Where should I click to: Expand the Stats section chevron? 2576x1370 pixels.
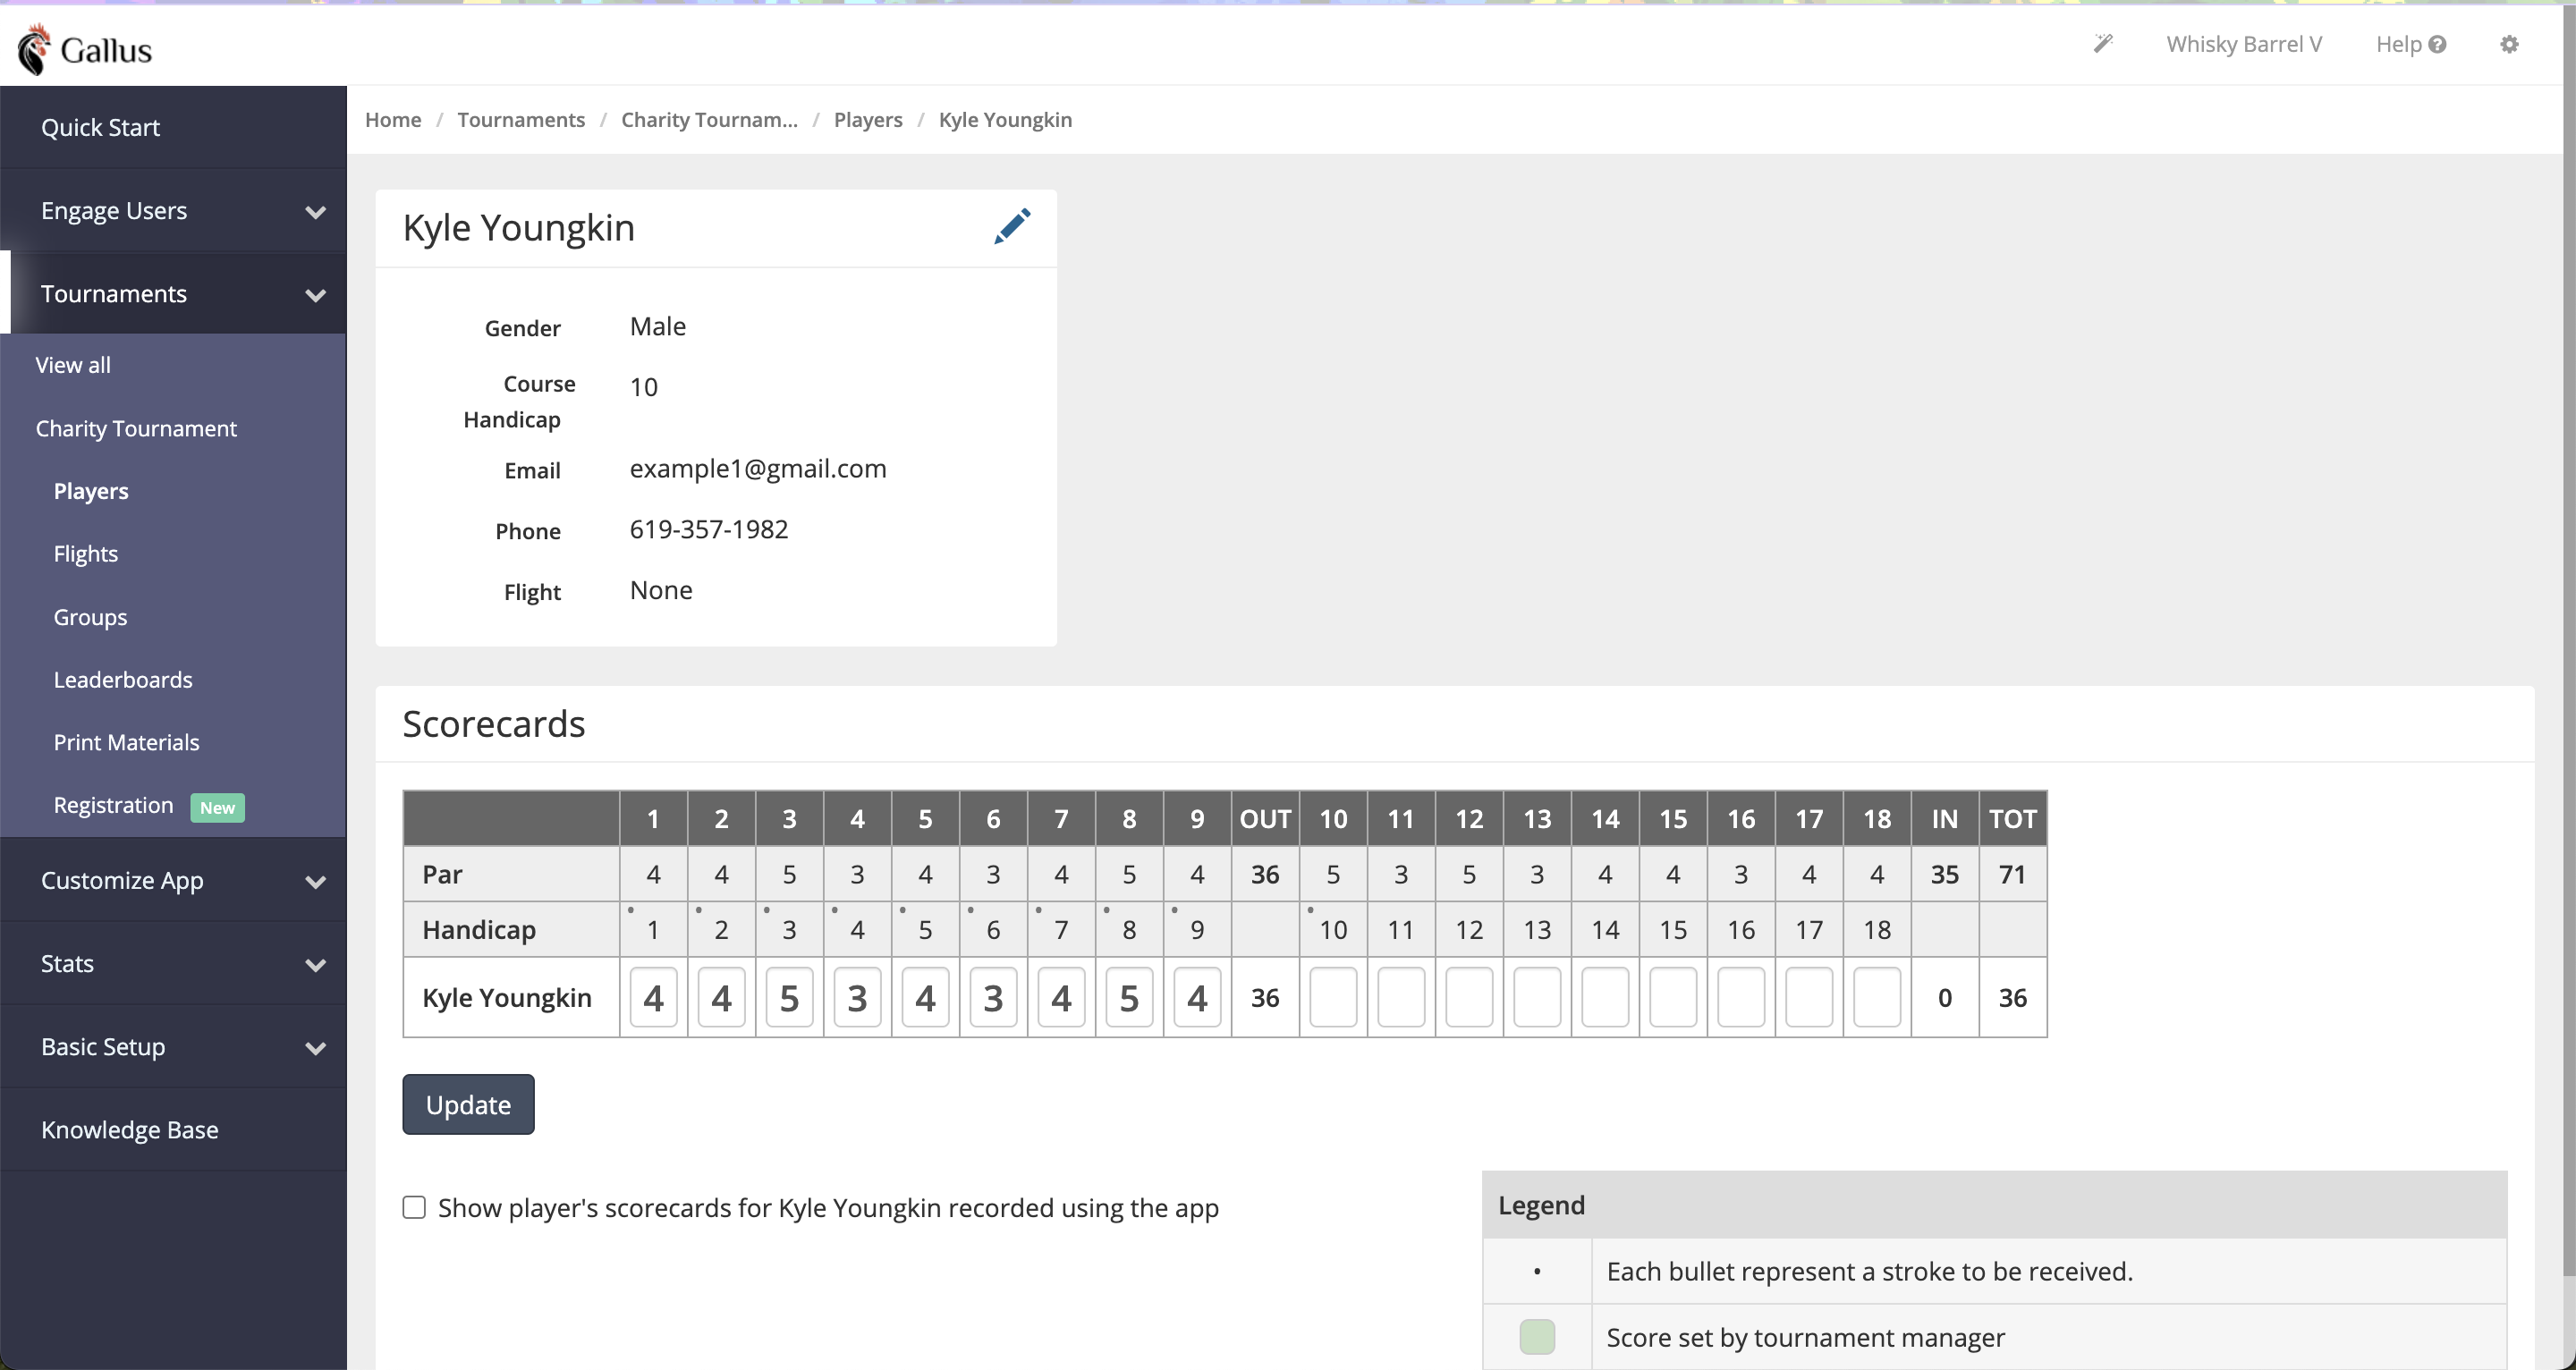pos(316,964)
